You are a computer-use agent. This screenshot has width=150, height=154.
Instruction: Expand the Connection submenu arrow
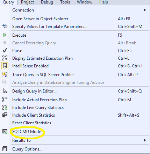coord(145,10)
